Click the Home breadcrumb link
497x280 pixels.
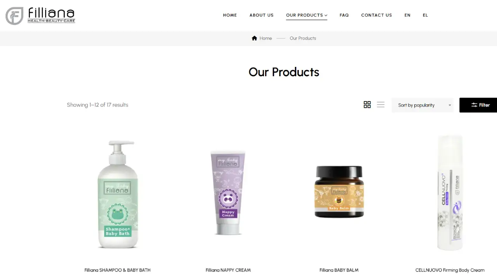266,38
